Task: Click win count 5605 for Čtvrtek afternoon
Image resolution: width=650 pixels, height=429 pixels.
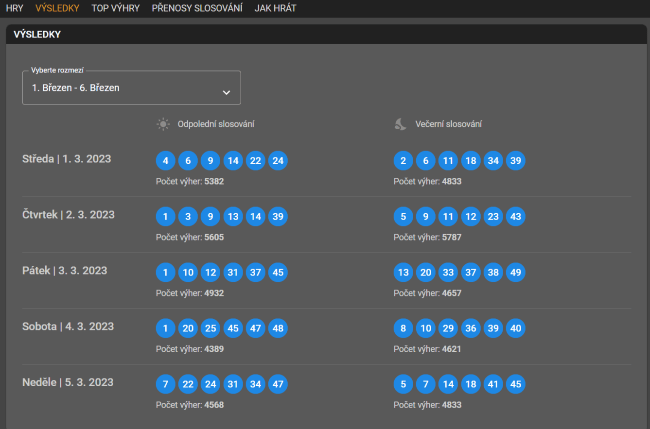Action: pos(214,238)
